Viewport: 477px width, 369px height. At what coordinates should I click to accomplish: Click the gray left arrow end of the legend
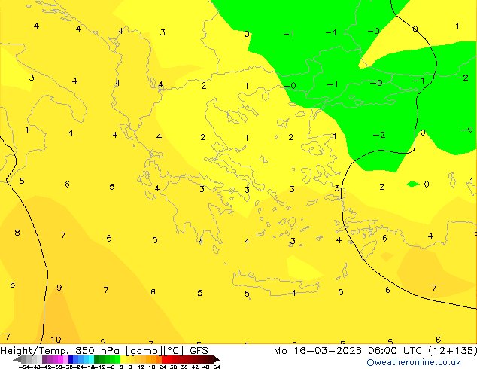[17, 359]
